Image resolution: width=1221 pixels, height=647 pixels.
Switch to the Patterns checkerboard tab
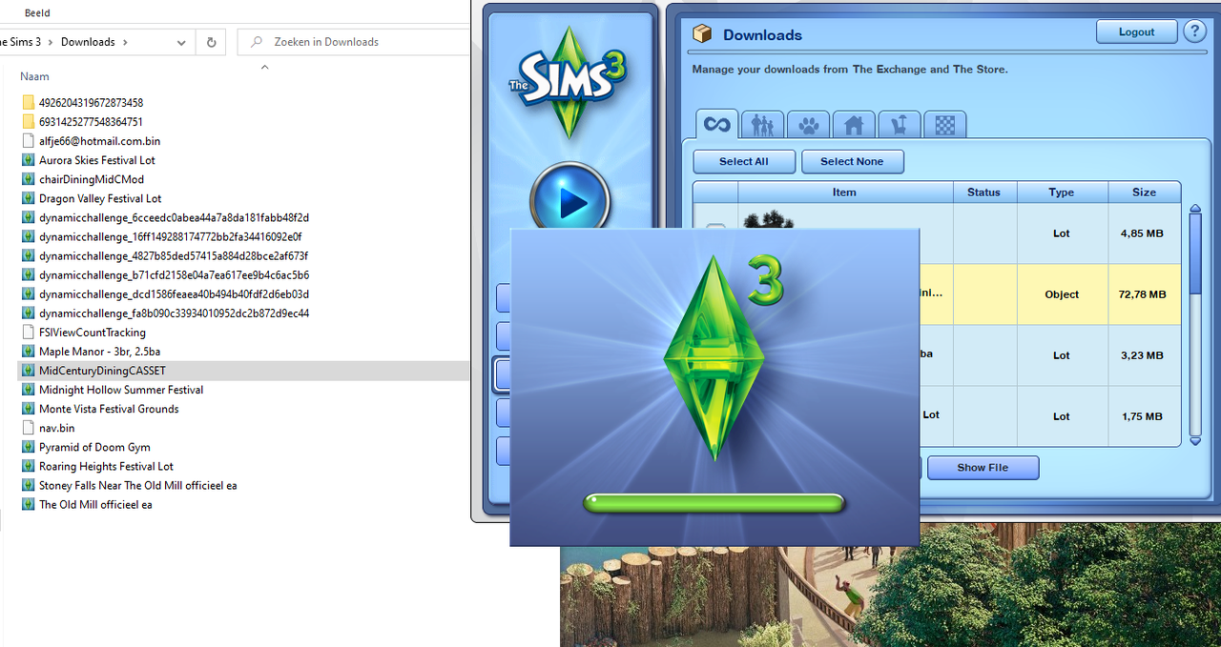(945, 125)
